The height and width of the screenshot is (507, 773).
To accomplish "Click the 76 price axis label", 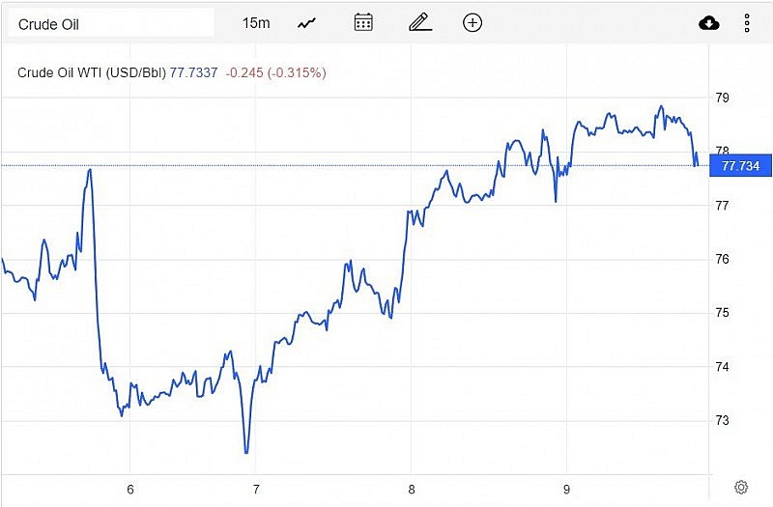I will coord(722,259).
